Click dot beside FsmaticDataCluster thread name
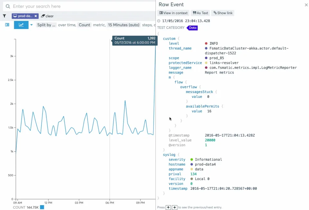The height and width of the screenshot is (210, 309). pyautogui.click(x=206, y=48)
